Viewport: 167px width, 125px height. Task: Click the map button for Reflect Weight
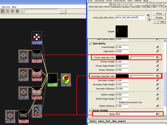click(x=158, y=94)
